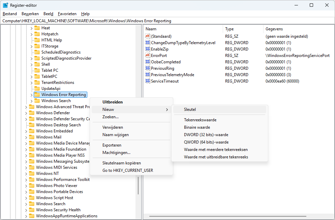This screenshot has width=335, height=220.
Task: Click the Heat folder icon
Action: [37, 28]
